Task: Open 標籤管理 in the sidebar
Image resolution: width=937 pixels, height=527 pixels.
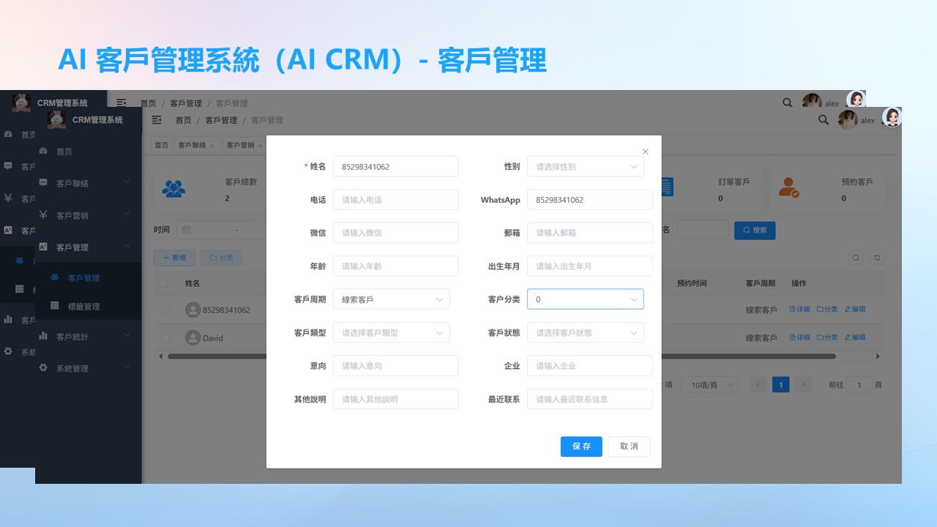Action: point(83,307)
